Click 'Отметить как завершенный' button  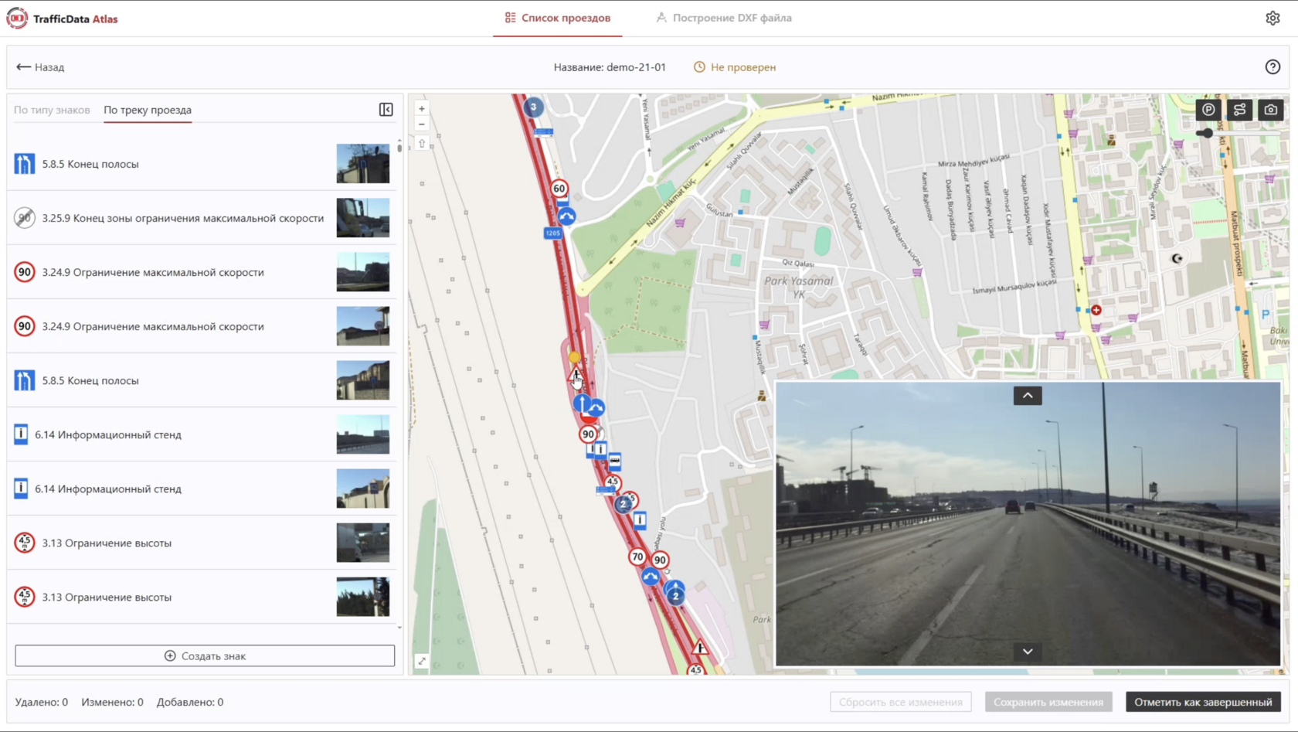[x=1203, y=702]
